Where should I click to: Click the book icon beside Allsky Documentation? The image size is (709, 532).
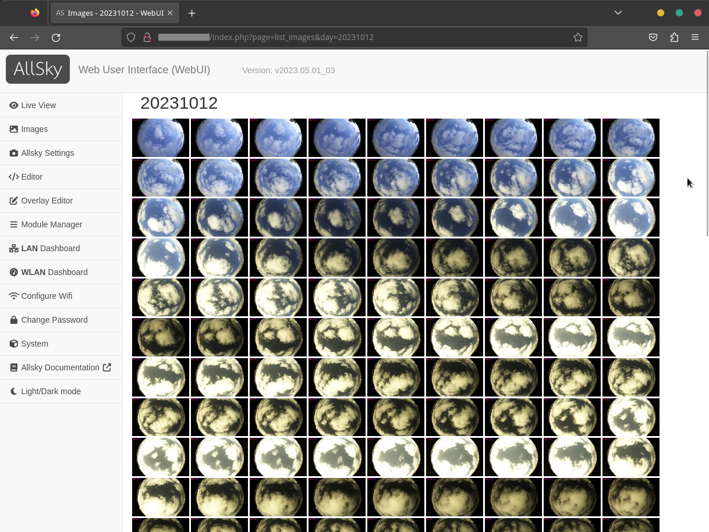coord(14,367)
